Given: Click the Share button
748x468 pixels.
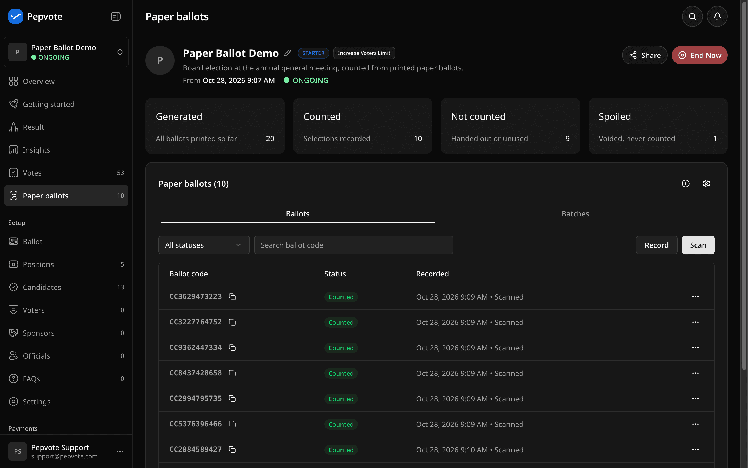Looking at the screenshot, I should [645, 55].
